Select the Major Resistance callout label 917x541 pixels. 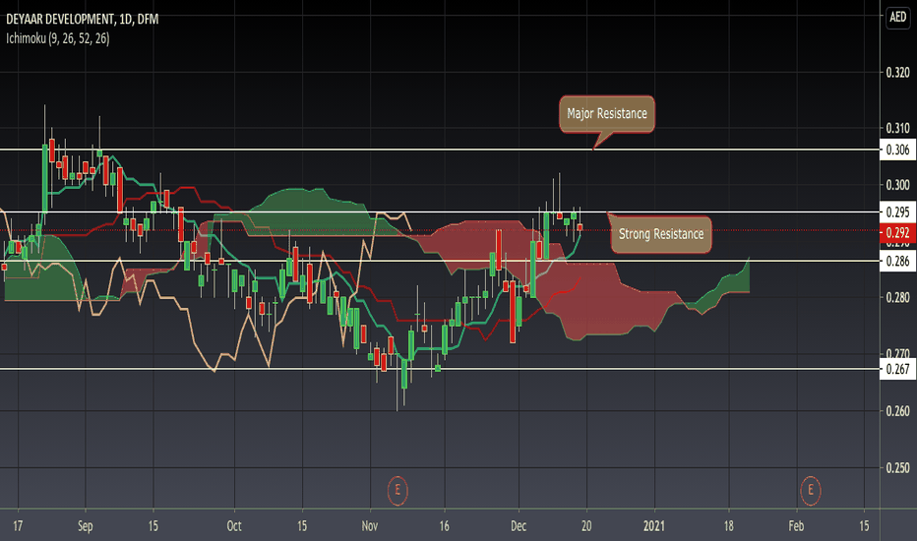pos(607,114)
